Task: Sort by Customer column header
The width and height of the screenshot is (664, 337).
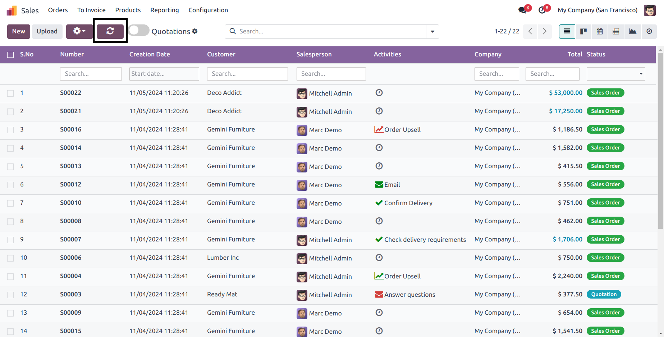Action: (x=221, y=54)
